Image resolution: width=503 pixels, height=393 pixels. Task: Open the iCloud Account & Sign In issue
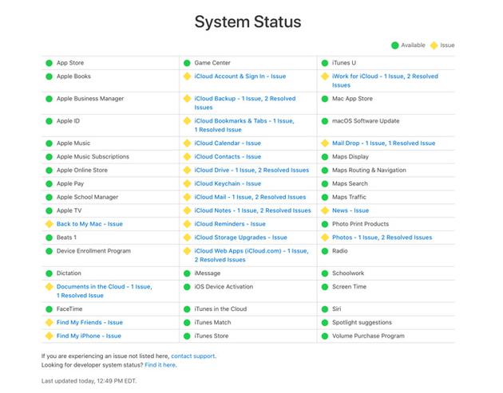(x=240, y=77)
